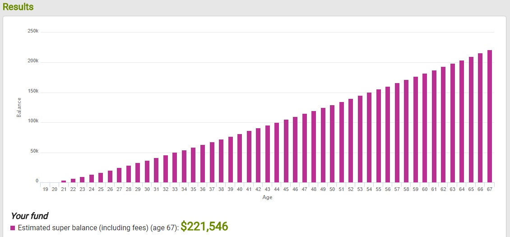Click the 250k label on the vertical axis
This screenshot has height=237, width=510.
(x=33, y=31)
